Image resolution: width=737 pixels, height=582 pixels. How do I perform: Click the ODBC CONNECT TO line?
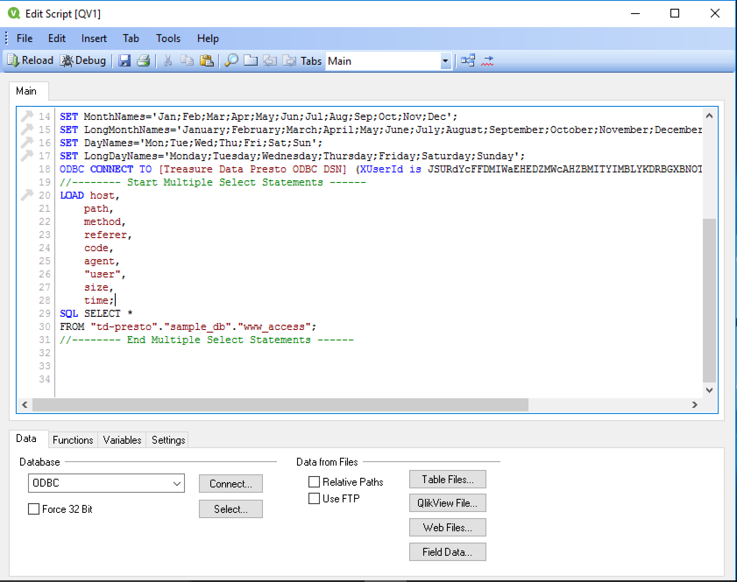click(x=380, y=169)
